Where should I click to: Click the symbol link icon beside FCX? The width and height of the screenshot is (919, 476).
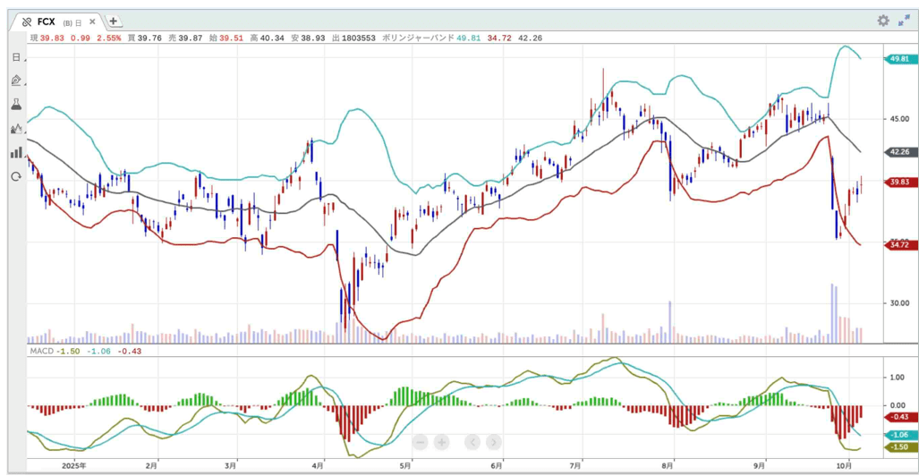point(26,21)
